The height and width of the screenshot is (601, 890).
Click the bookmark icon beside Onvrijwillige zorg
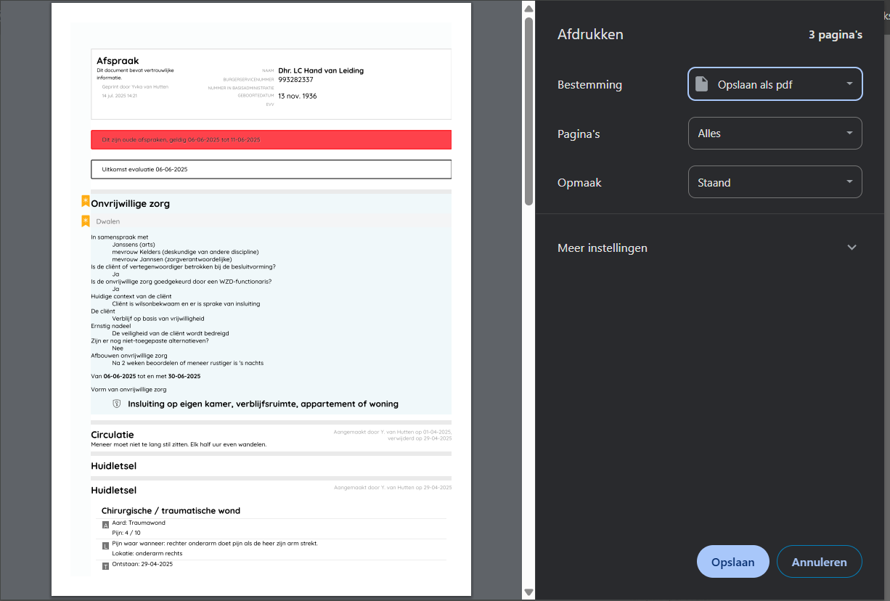click(86, 202)
